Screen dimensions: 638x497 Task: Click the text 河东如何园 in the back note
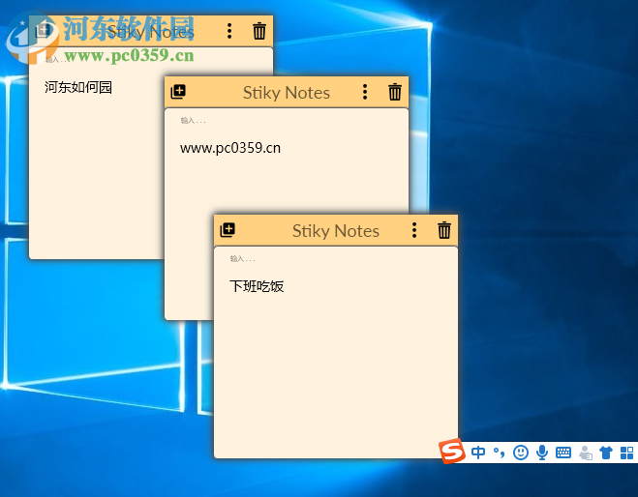click(78, 87)
